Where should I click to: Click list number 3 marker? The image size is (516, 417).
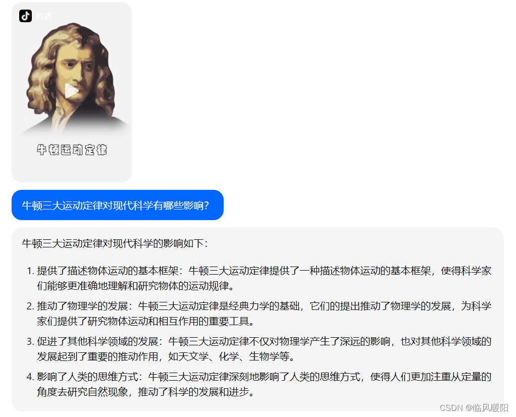pos(30,341)
